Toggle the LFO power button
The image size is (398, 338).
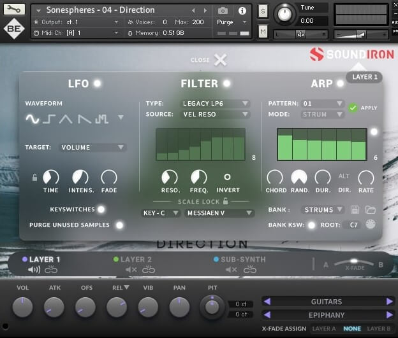click(97, 83)
